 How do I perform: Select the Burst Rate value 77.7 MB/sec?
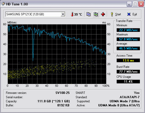coord(128,72)
